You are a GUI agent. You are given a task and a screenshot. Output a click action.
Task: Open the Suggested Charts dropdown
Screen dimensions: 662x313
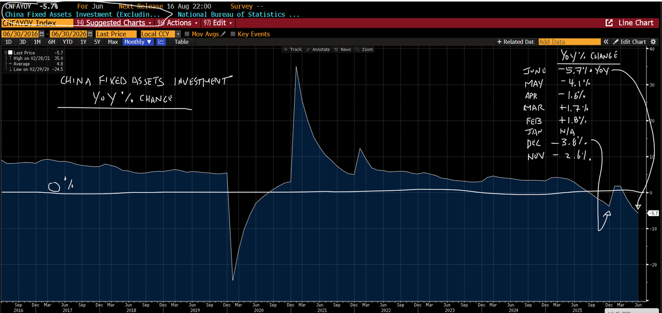point(115,23)
